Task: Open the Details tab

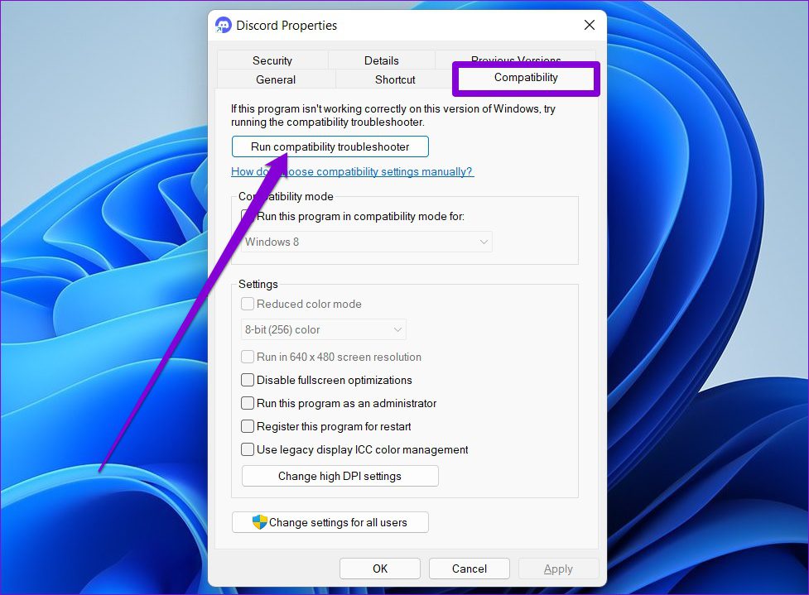Action: (381, 60)
